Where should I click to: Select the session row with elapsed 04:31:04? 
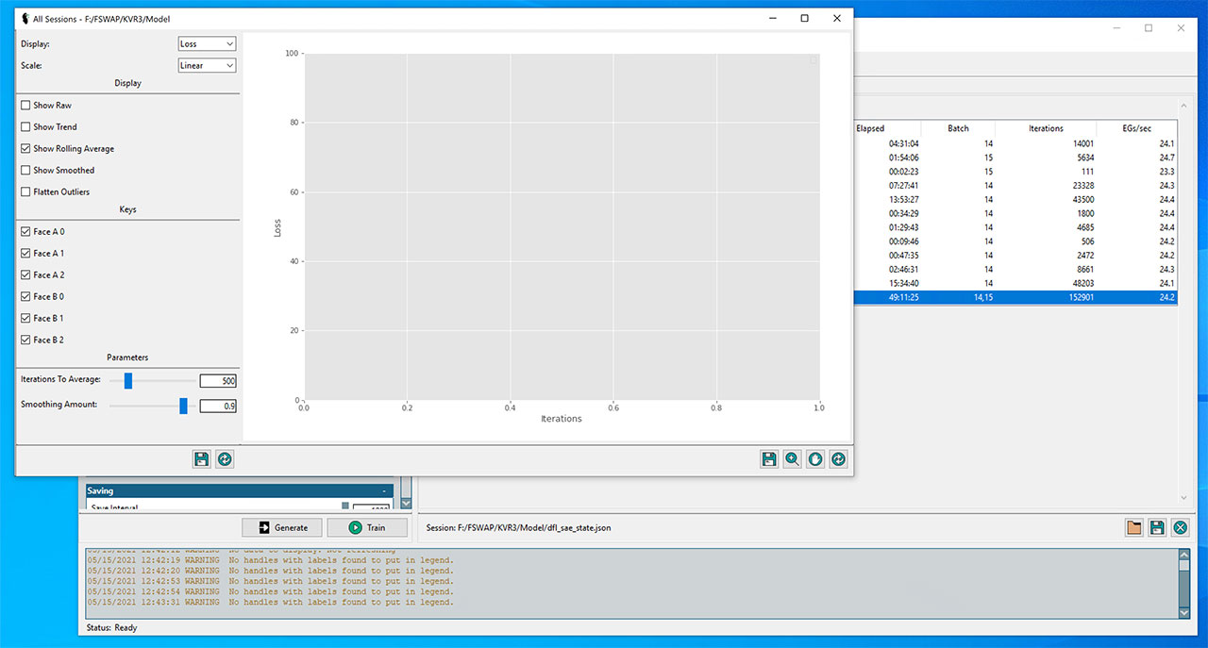(x=1015, y=143)
